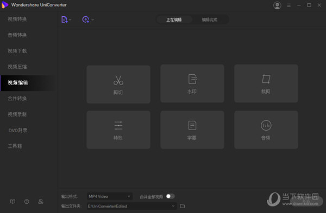
Task: Click the load DVD disc icon
Action: [86, 20]
